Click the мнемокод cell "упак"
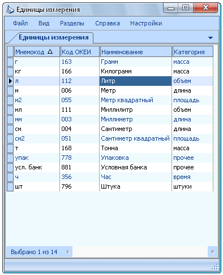Image resolution: width=223 pixels, height=275 pixels. [37, 158]
